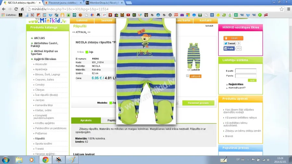Viewport: 292px width, 164px height.
Task: Open the Aizmirsāt paroli? link
Action: [x=237, y=88]
